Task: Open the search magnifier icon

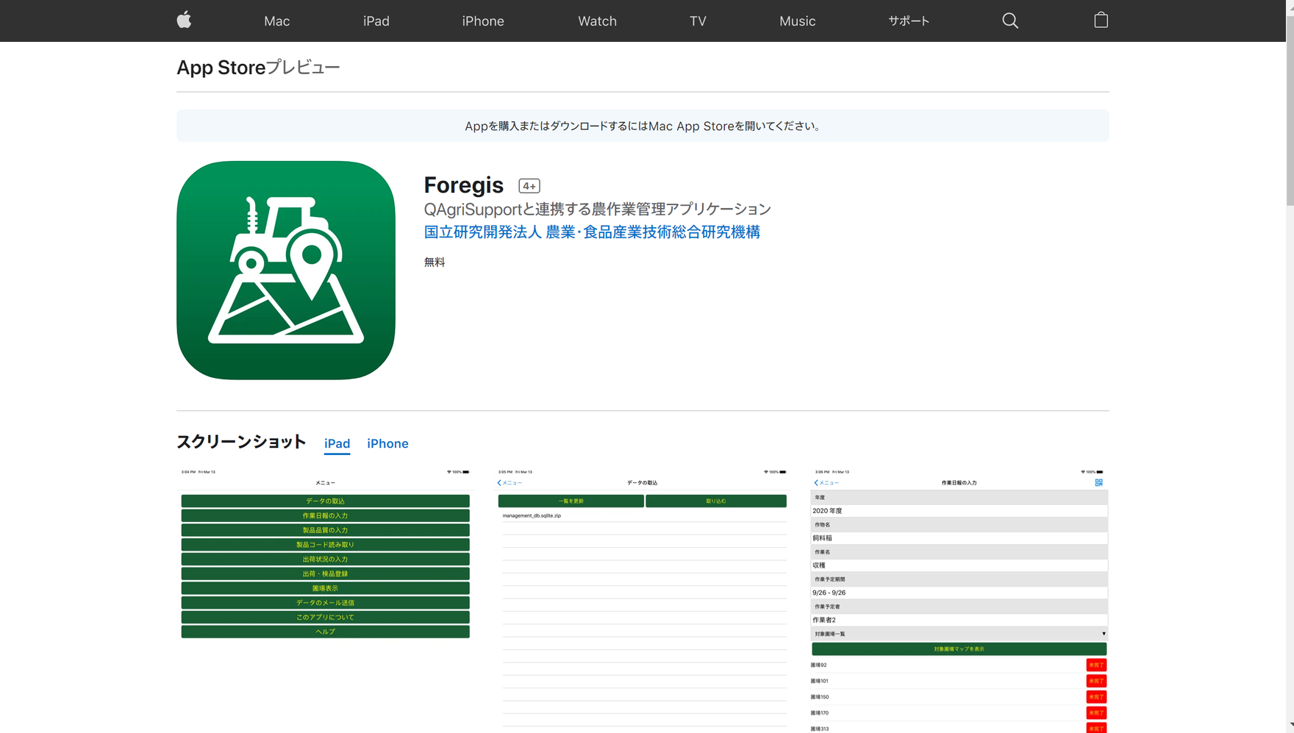Action: tap(1010, 21)
